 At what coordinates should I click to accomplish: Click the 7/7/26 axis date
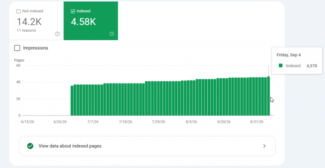[x=93, y=122]
